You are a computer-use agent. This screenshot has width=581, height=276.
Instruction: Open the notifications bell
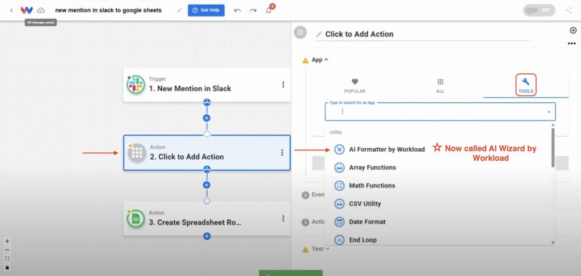pyautogui.click(x=268, y=10)
